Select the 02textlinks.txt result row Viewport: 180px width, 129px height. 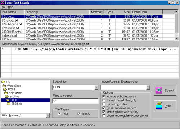click(82, 28)
